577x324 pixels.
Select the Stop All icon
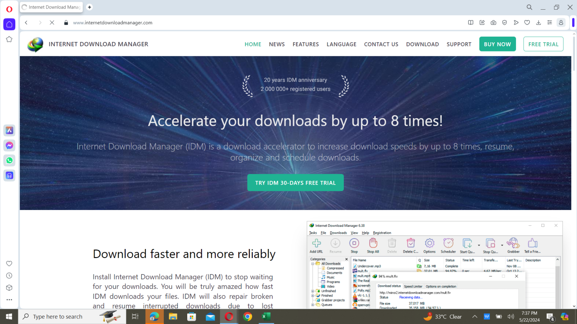372,243
